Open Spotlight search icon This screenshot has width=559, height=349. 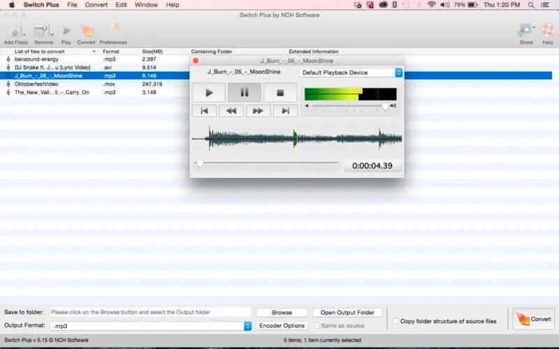pos(531,5)
